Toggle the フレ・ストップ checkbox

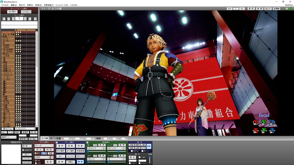(140, 163)
